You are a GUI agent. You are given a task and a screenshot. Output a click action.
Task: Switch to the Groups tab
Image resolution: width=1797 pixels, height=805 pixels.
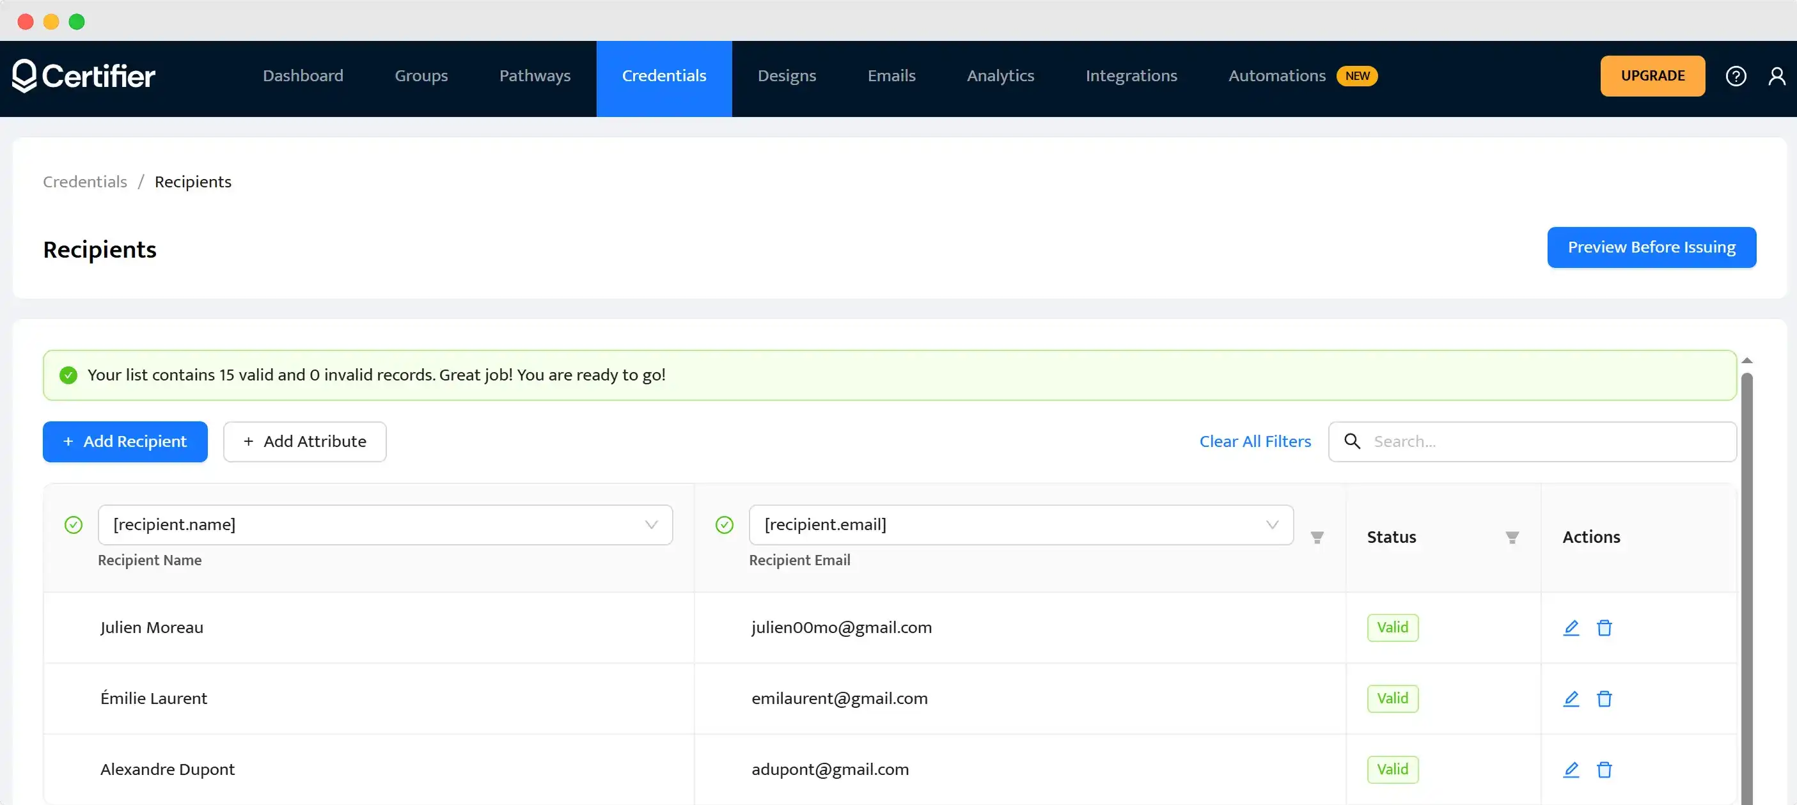[421, 76]
